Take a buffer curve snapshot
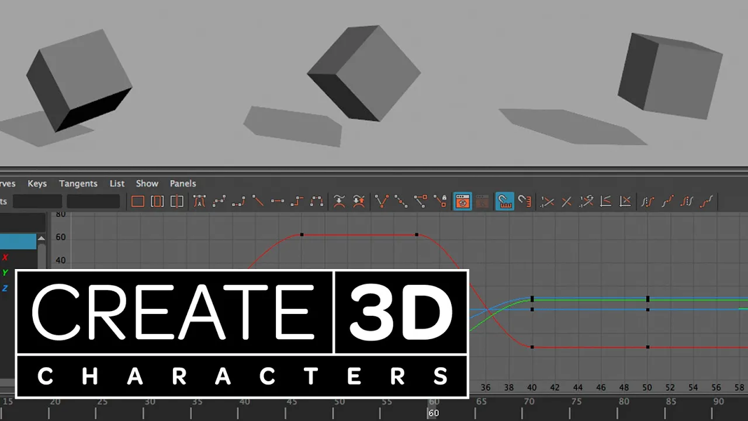 click(340, 202)
